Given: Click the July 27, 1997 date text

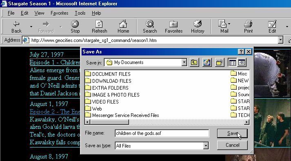Looking at the screenshot, I should 47,55.
